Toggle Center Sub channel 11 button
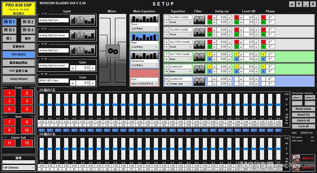Screen dimensions: 317x173 tap(9, 143)
